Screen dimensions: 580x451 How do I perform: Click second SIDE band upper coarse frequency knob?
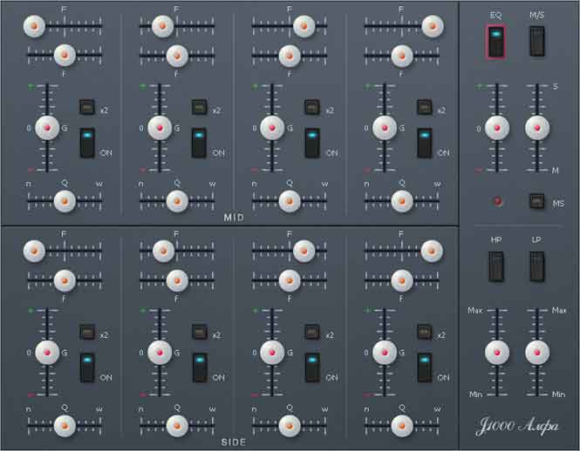(163, 251)
